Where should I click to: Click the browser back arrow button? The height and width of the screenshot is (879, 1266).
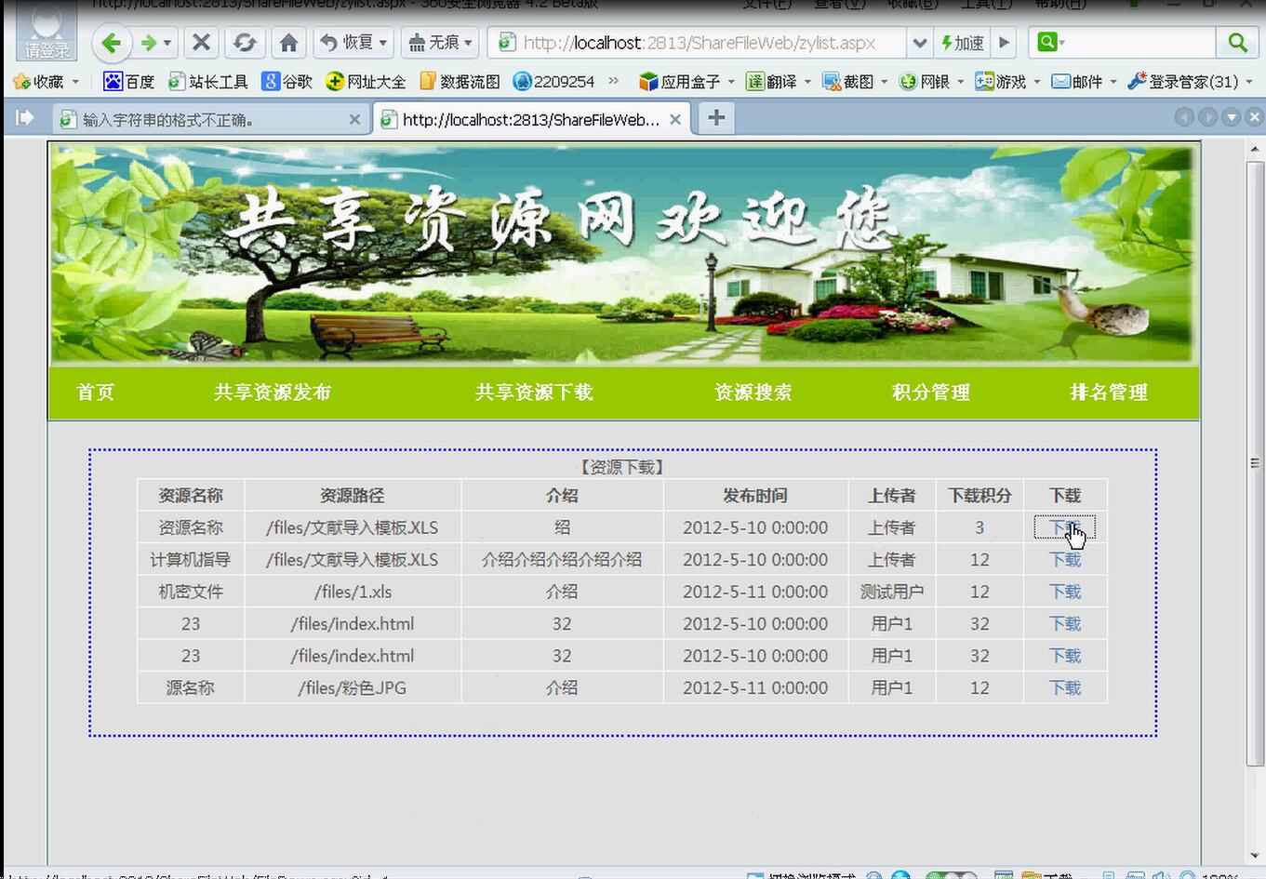[112, 43]
